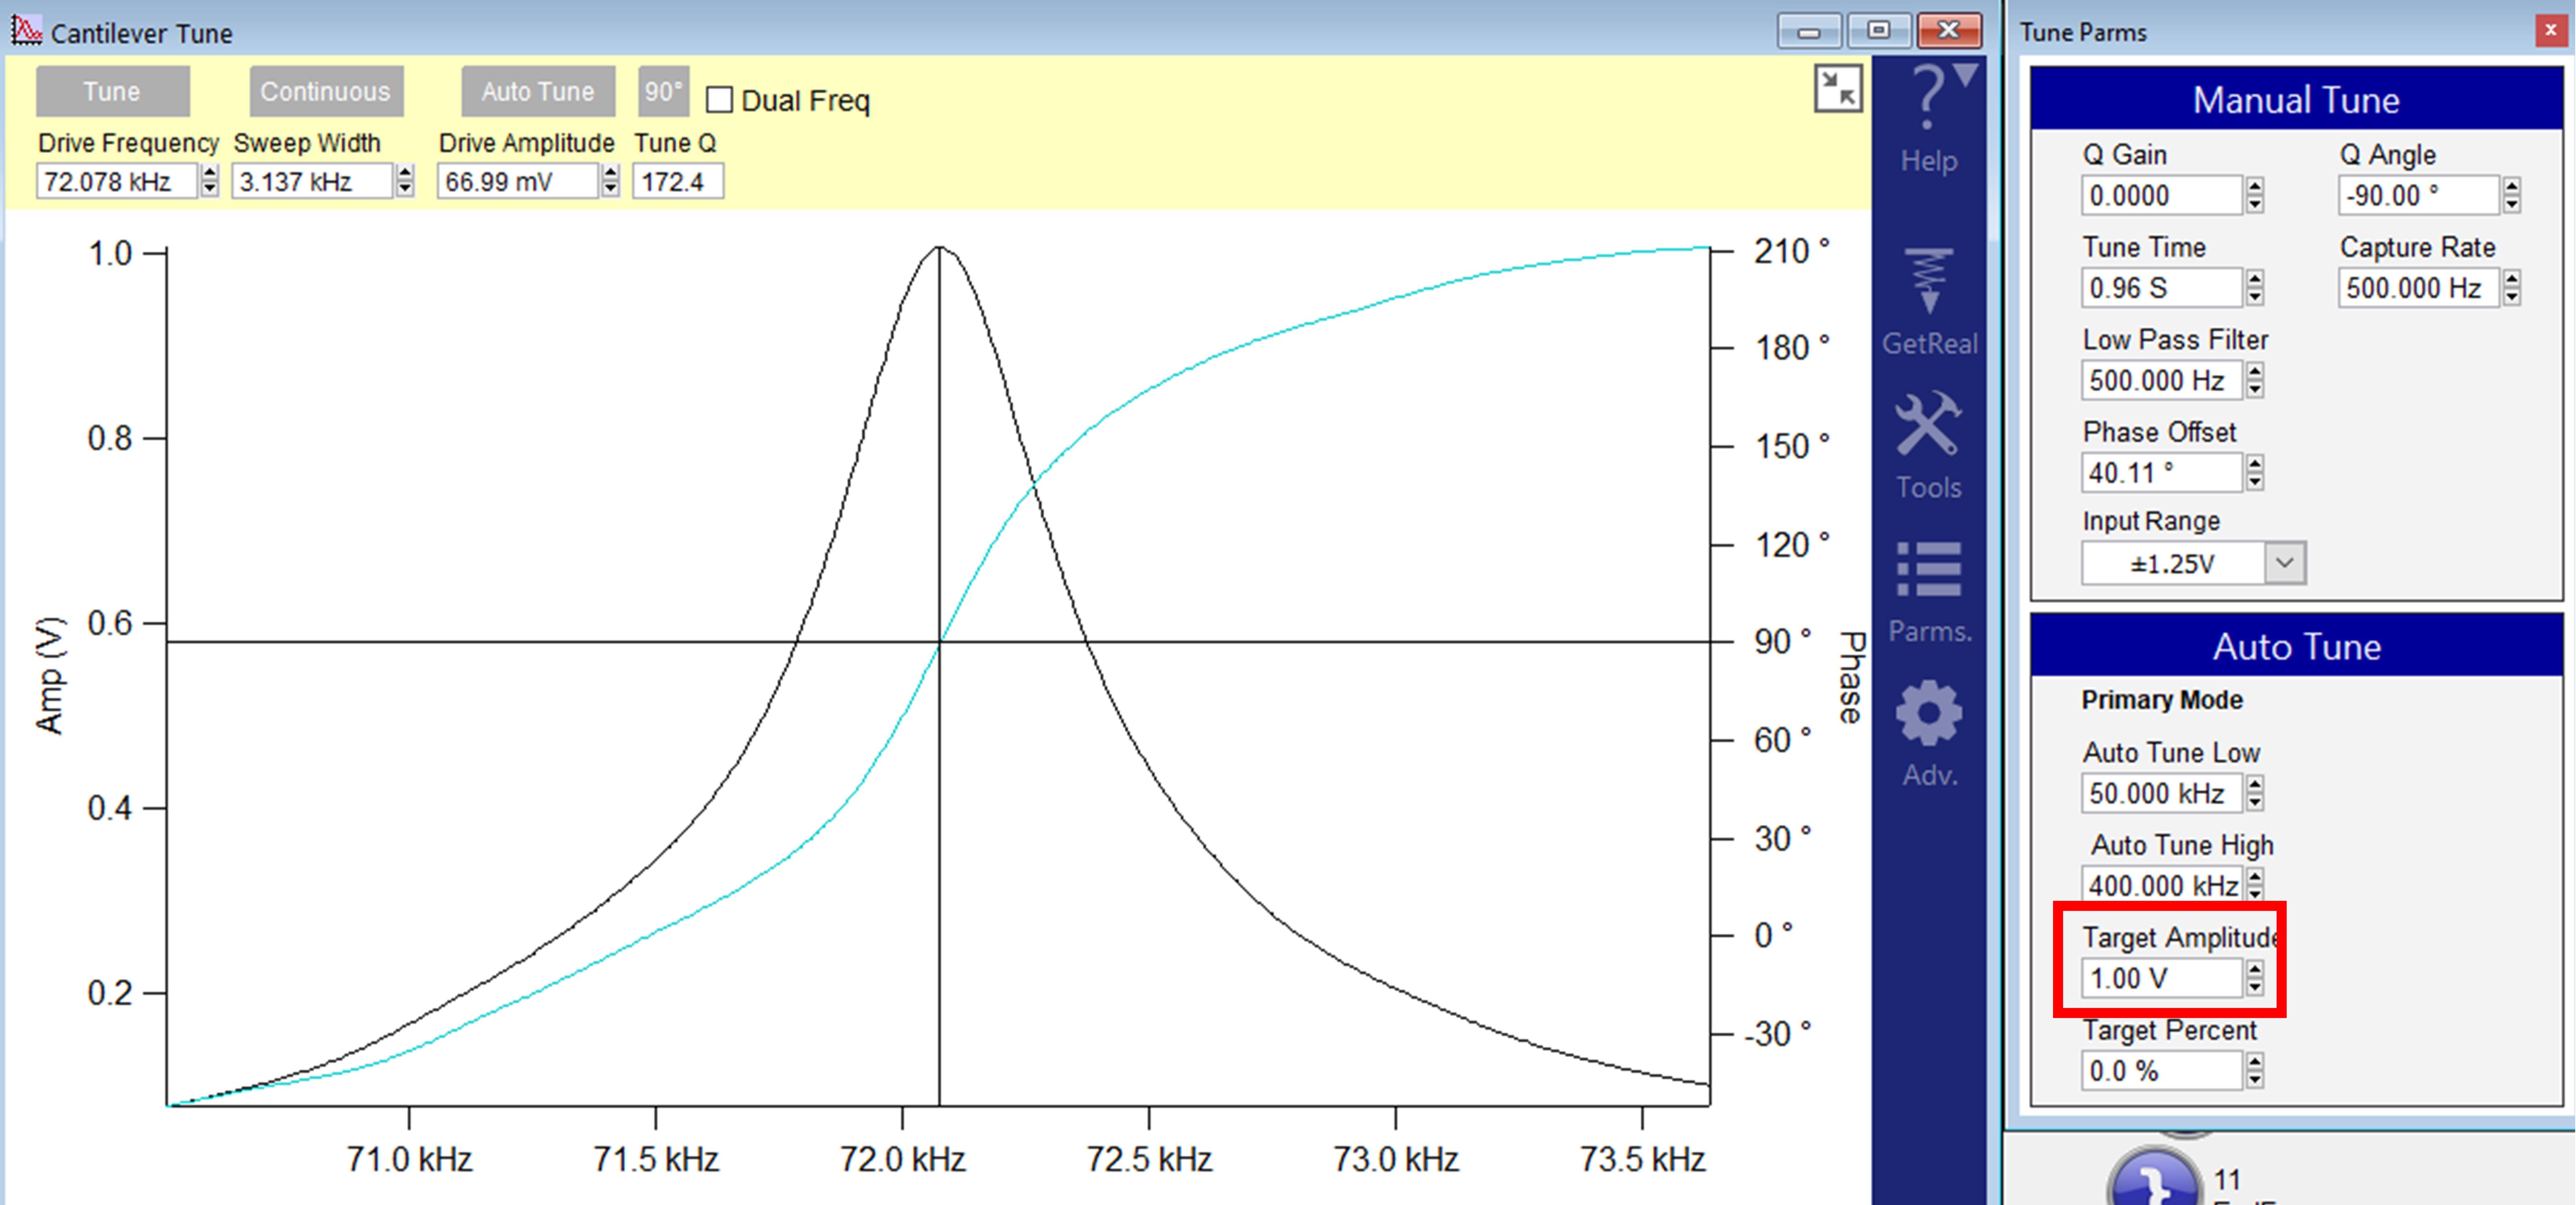The image size is (2576, 1205).
Task: Adjust the Target Percent stepper arrows
Action: [2254, 1071]
